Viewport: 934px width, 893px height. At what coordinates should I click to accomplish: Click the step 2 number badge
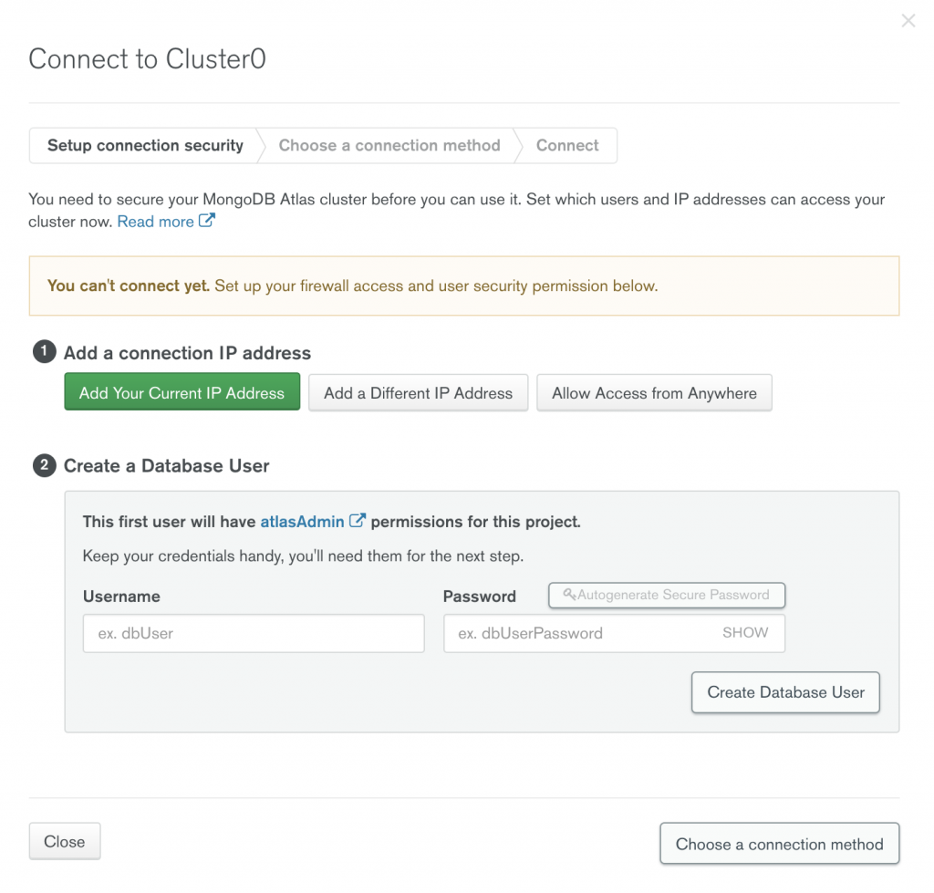(44, 465)
